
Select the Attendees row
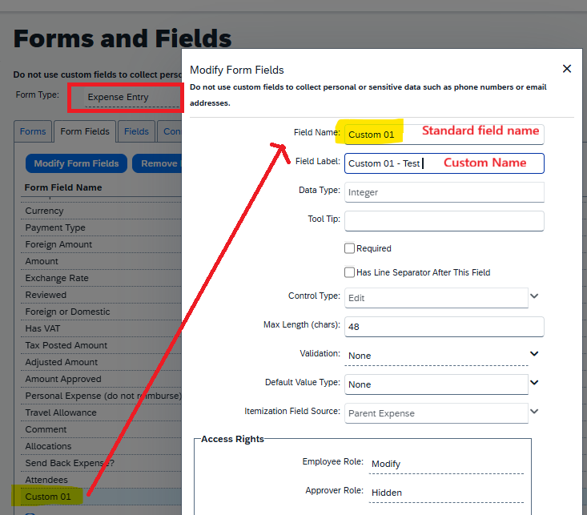[x=101, y=481]
